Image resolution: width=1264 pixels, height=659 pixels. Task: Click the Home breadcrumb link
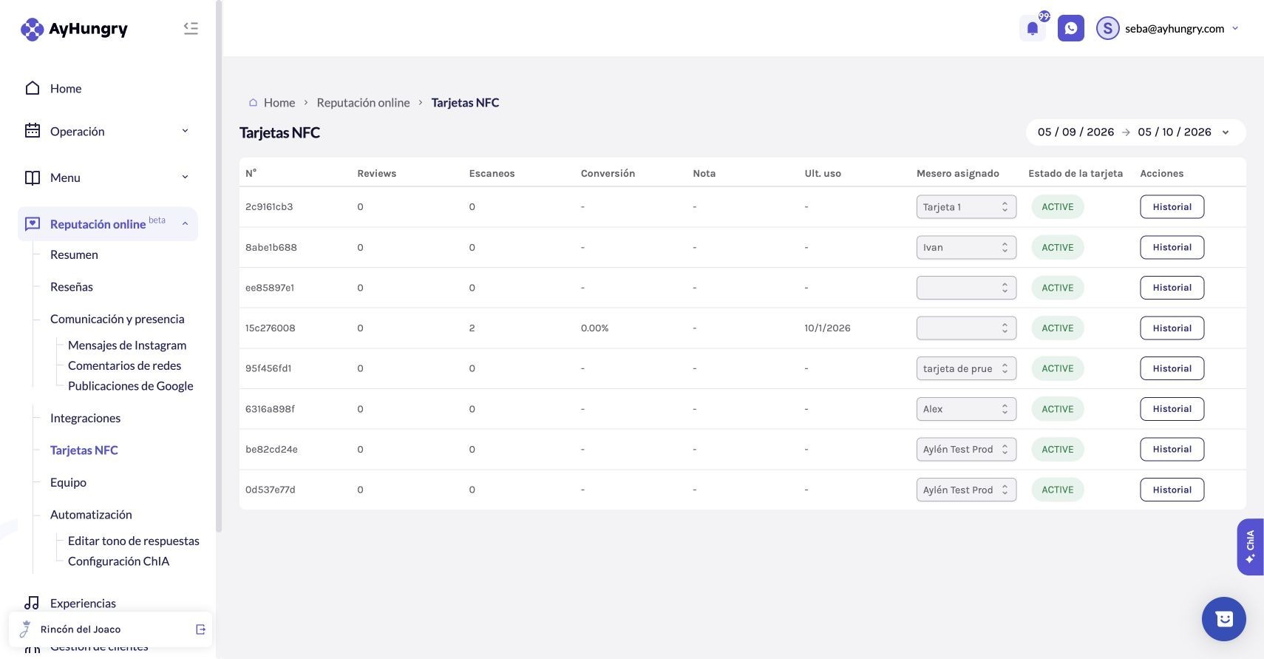coord(279,103)
